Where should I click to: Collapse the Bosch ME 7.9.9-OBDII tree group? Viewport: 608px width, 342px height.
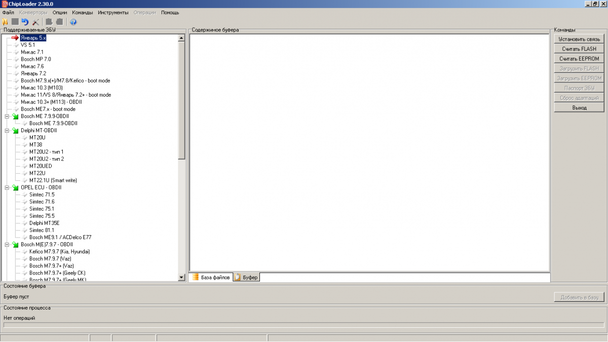click(7, 116)
